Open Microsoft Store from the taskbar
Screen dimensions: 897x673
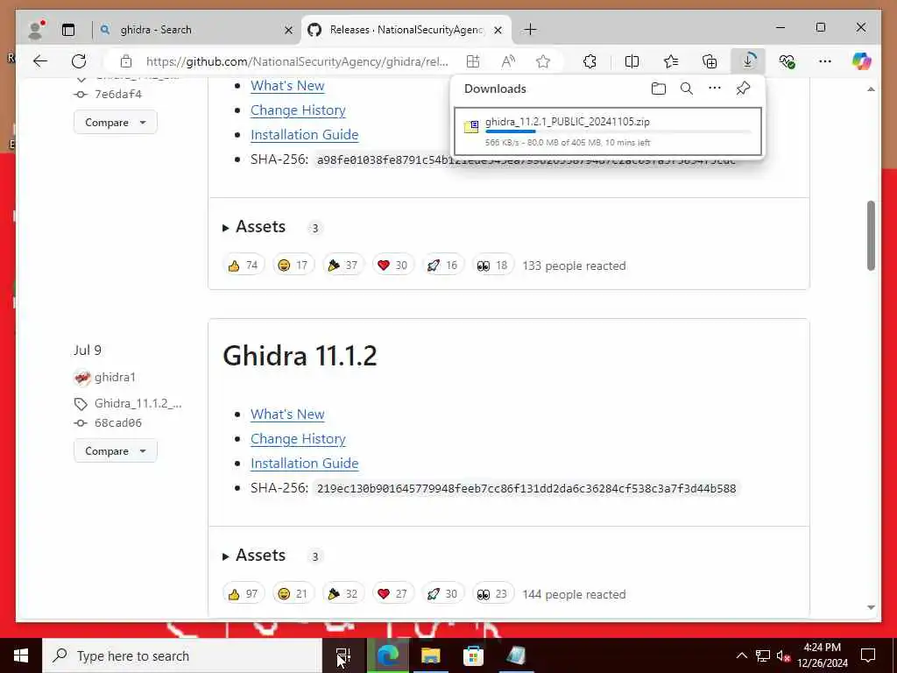tap(473, 655)
